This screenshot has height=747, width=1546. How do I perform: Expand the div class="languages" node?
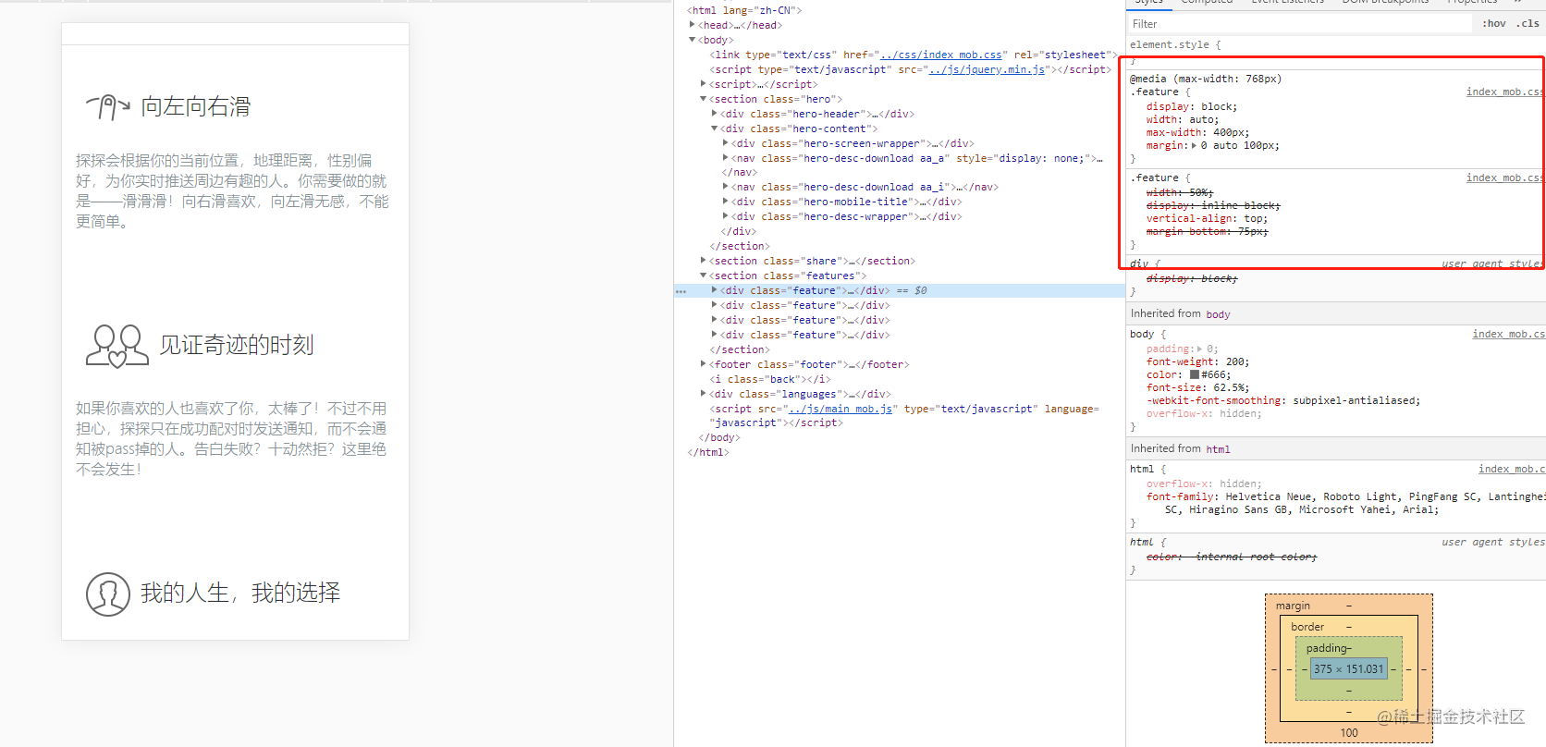tap(704, 394)
